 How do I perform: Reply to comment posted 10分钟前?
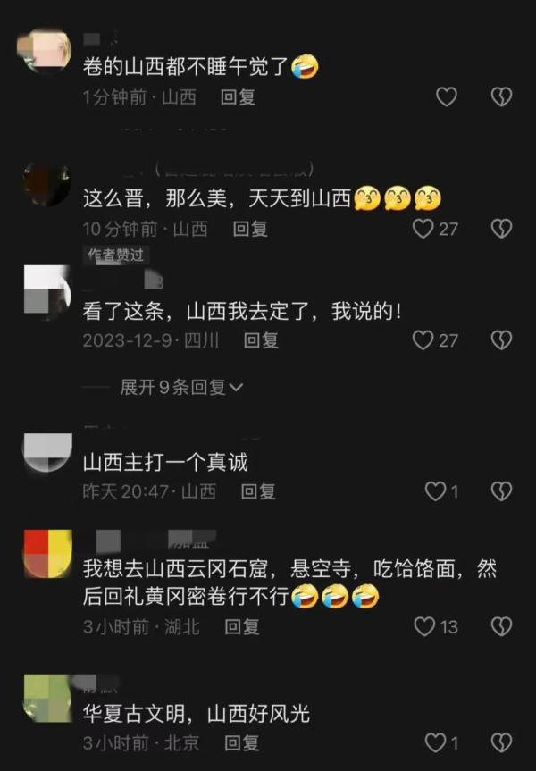250,229
